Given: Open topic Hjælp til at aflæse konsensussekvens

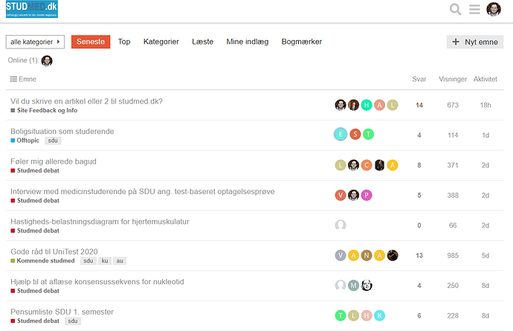Looking at the screenshot, I should [97, 282].
